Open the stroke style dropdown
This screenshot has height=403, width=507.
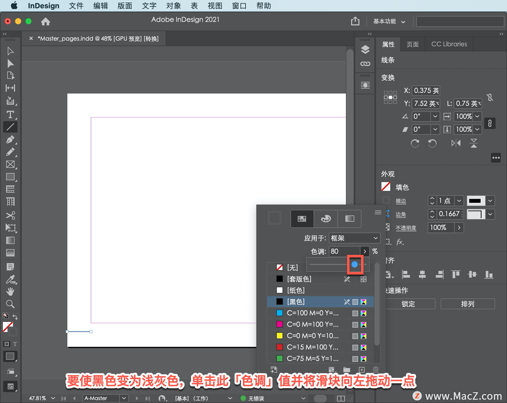click(490, 201)
